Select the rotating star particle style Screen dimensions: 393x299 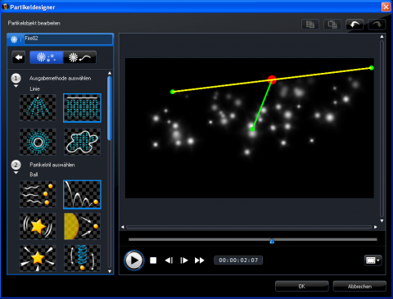(38, 226)
